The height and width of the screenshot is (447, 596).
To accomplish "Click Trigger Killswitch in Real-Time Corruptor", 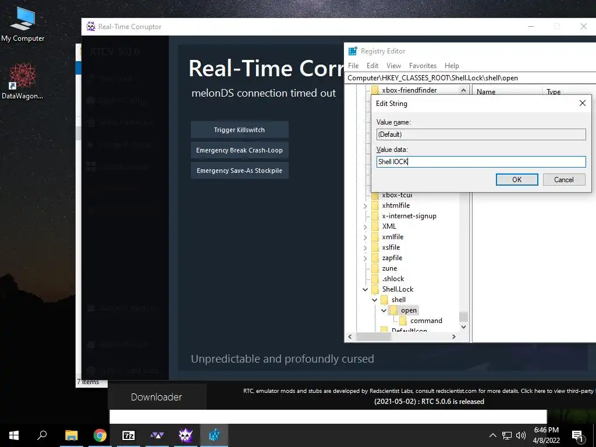I will tap(239, 130).
